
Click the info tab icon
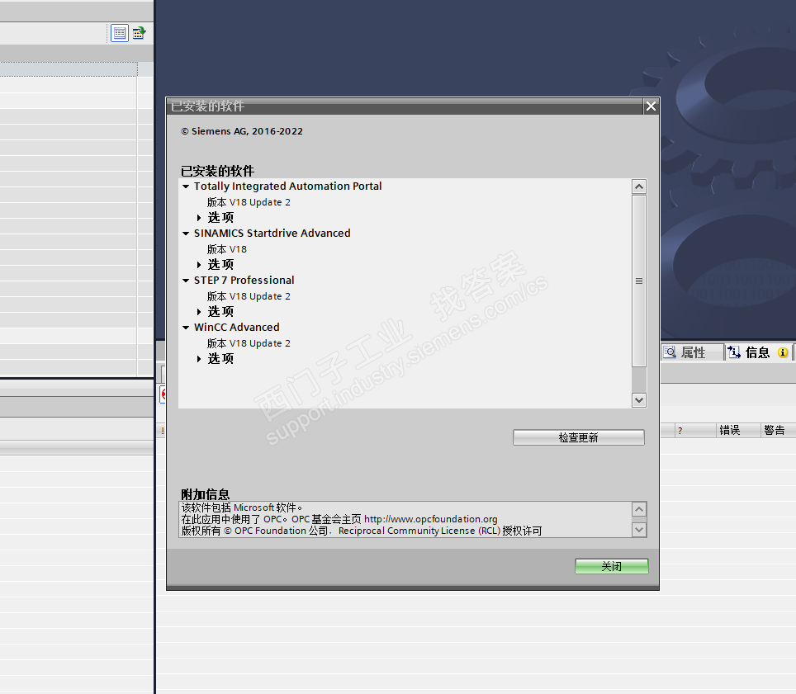coord(734,352)
